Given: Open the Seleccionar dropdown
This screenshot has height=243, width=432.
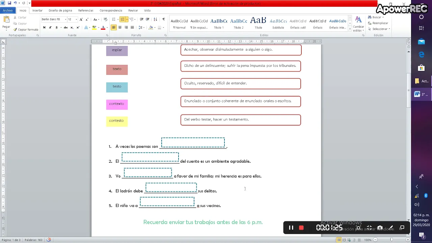Looking at the screenshot, I should (x=379, y=29).
